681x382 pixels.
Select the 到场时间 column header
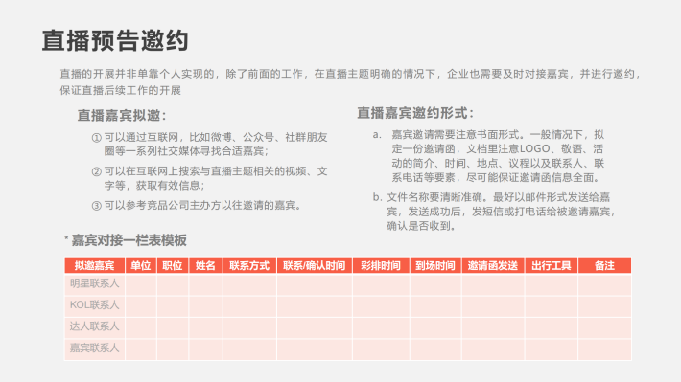click(x=435, y=265)
